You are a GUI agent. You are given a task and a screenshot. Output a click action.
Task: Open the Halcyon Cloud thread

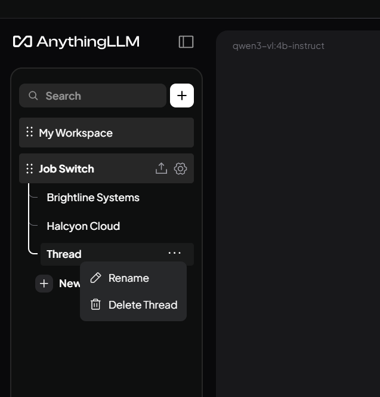[84, 226]
